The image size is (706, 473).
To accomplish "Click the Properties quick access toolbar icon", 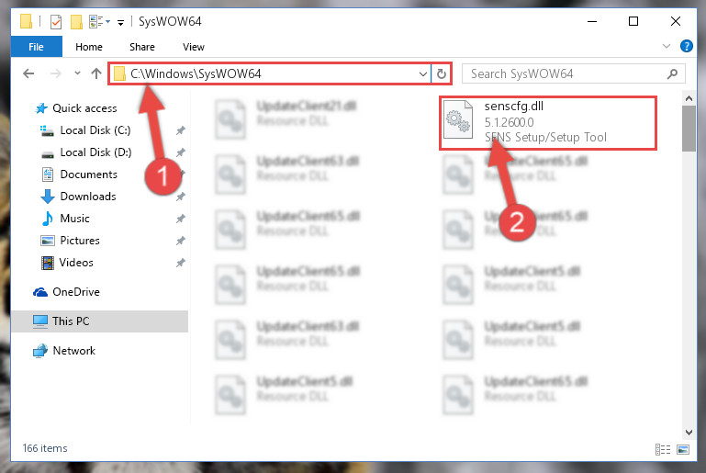I will pyautogui.click(x=56, y=21).
